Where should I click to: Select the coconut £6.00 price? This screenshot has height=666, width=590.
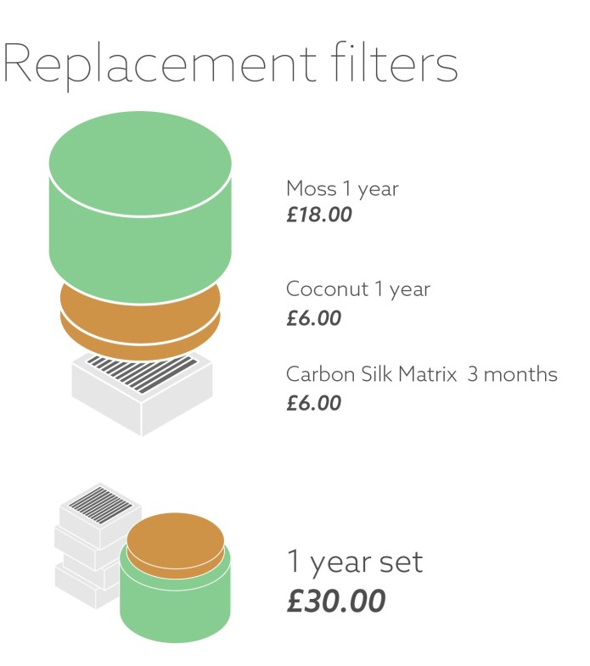(x=314, y=318)
